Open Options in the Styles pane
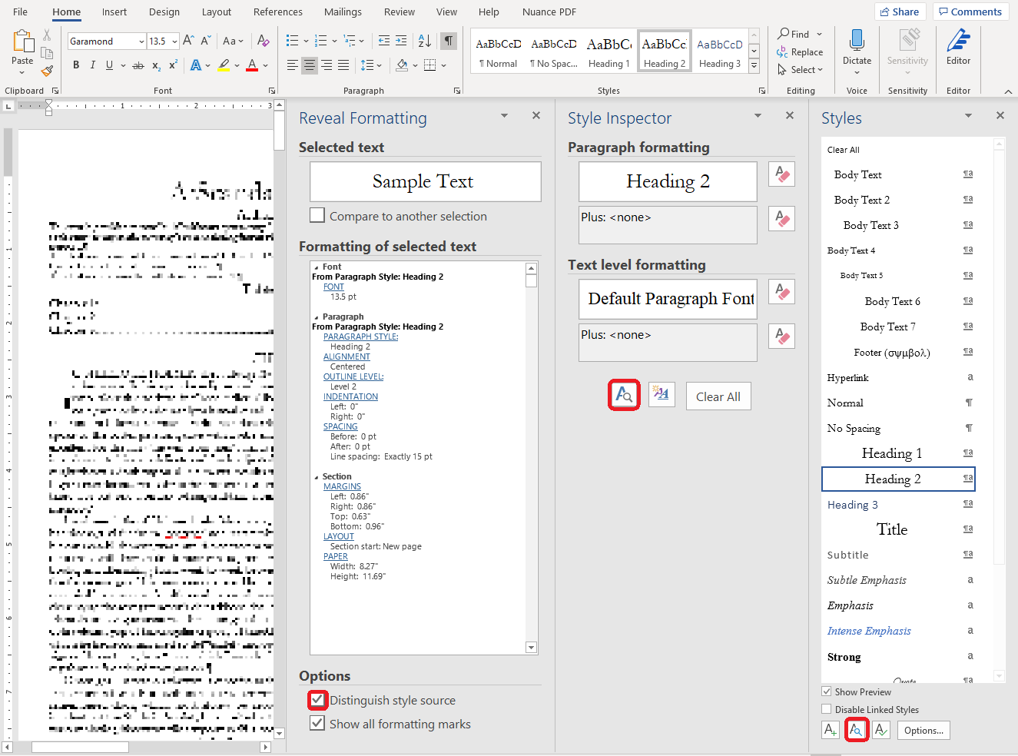 click(923, 729)
